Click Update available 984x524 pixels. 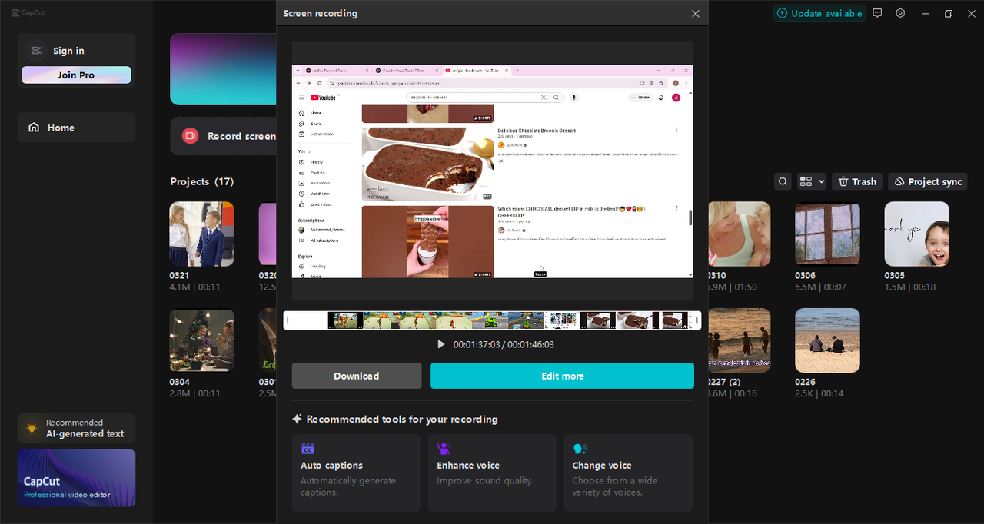[819, 13]
